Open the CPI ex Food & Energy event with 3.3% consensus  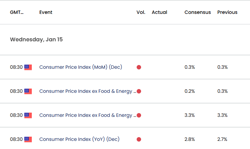88,115
